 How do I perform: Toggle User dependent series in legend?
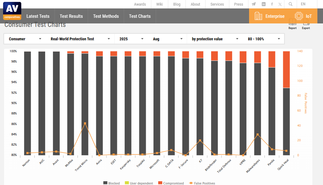(x=139, y=183)
